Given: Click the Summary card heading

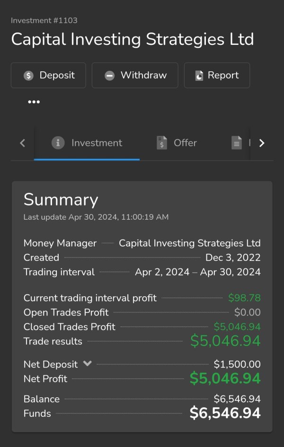Looking at the screenshot, I should (x=61, y=200).
